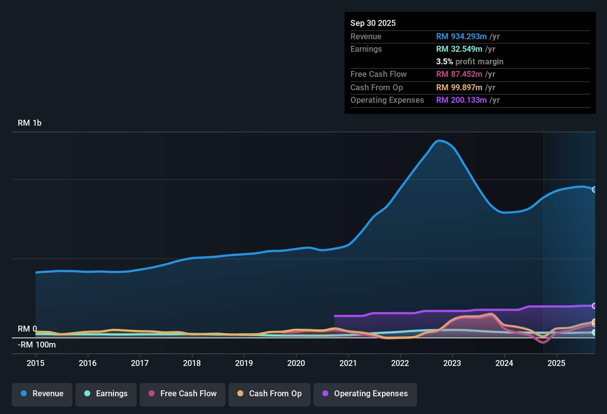Screen dimensions: 607x414
Task: Click the pink Free Cash Flow legend dot
Action: 151,394
